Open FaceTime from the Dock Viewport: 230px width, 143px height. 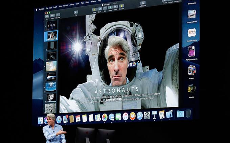118,117
